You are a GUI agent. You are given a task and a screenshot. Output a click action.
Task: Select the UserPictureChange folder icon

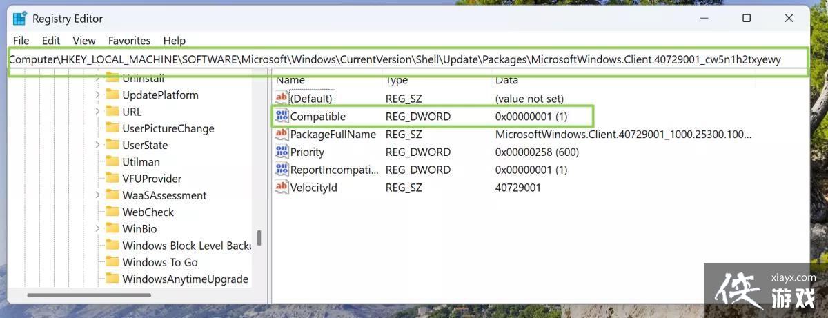112,128
